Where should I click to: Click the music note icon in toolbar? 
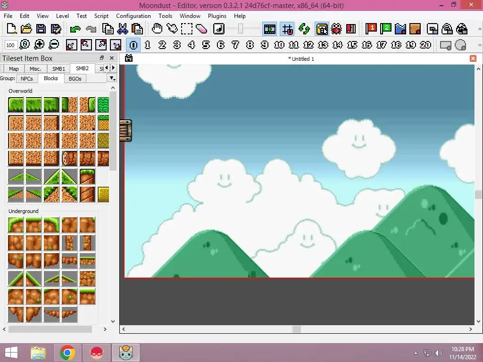(x=219, y=29)
